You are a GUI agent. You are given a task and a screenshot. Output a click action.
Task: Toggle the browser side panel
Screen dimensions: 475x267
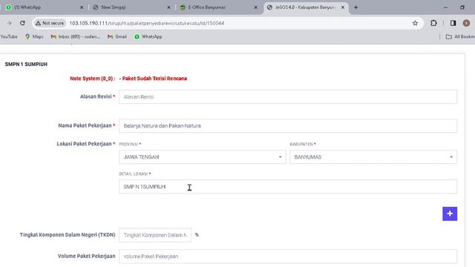click(x=453, y=23)
